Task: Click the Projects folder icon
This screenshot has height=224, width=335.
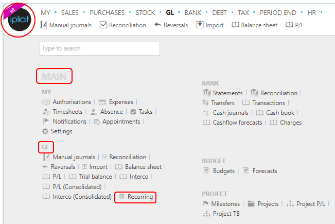Action: tap(251, 204)
